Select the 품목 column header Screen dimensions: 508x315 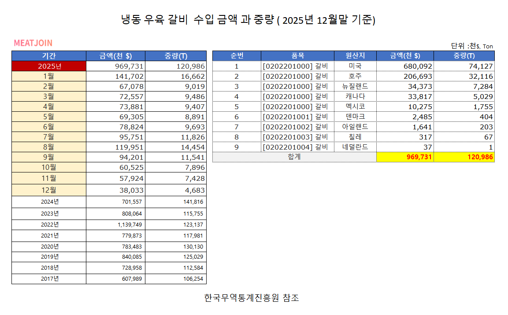point(297,56)
